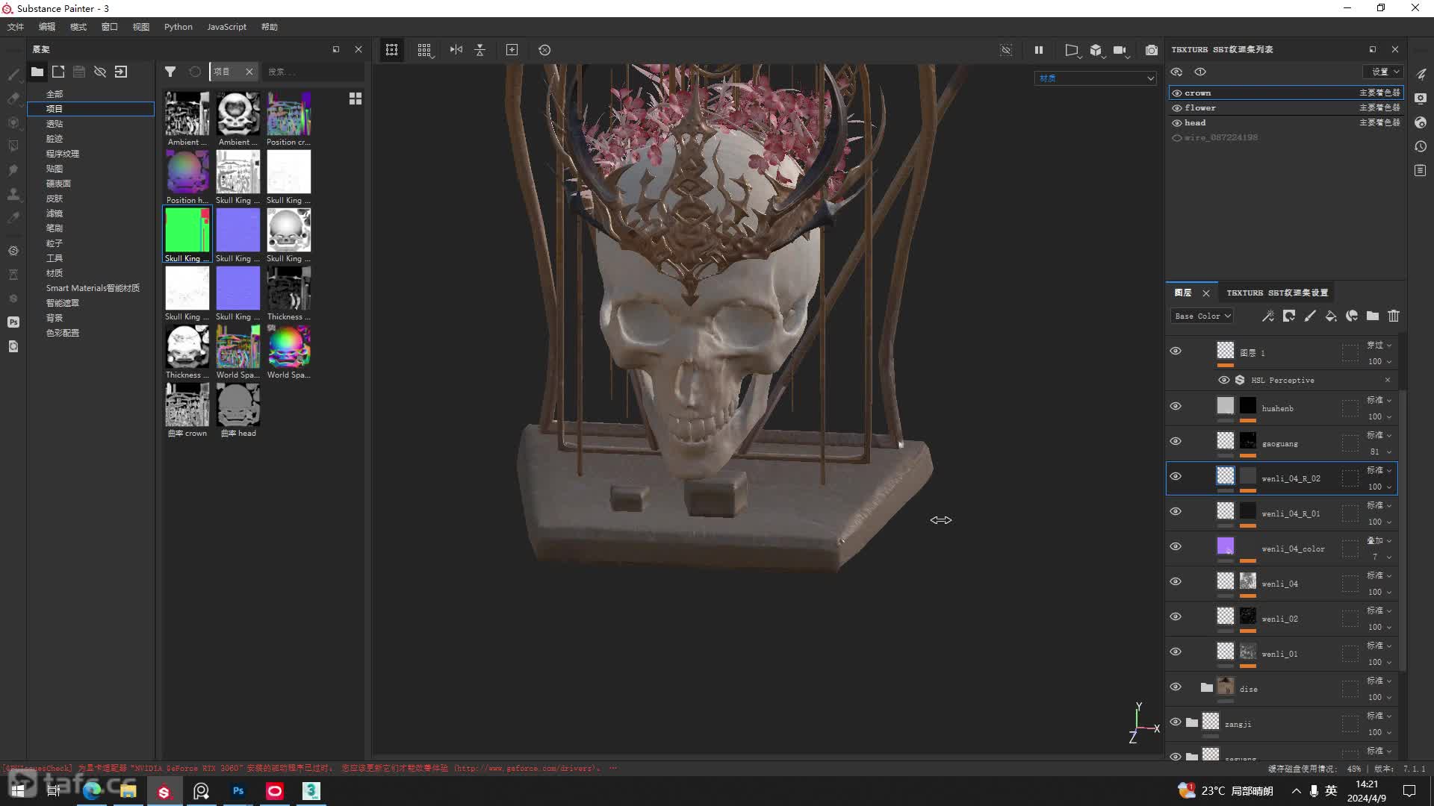1434x806 pixels.
Task: Switch to TEXTURE SET纹理集设置 tab
Action: pyautogui.click(x=1277, y=293)
